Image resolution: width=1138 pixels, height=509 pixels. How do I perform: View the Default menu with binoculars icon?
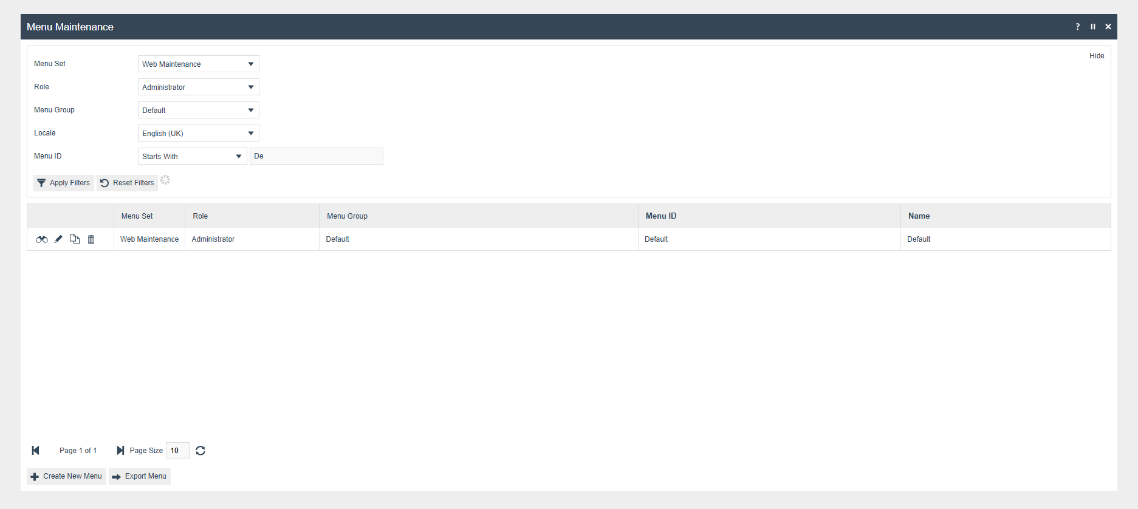point(41,239)
